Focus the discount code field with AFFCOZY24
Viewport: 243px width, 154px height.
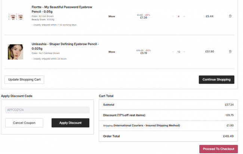tap(47, 110)
